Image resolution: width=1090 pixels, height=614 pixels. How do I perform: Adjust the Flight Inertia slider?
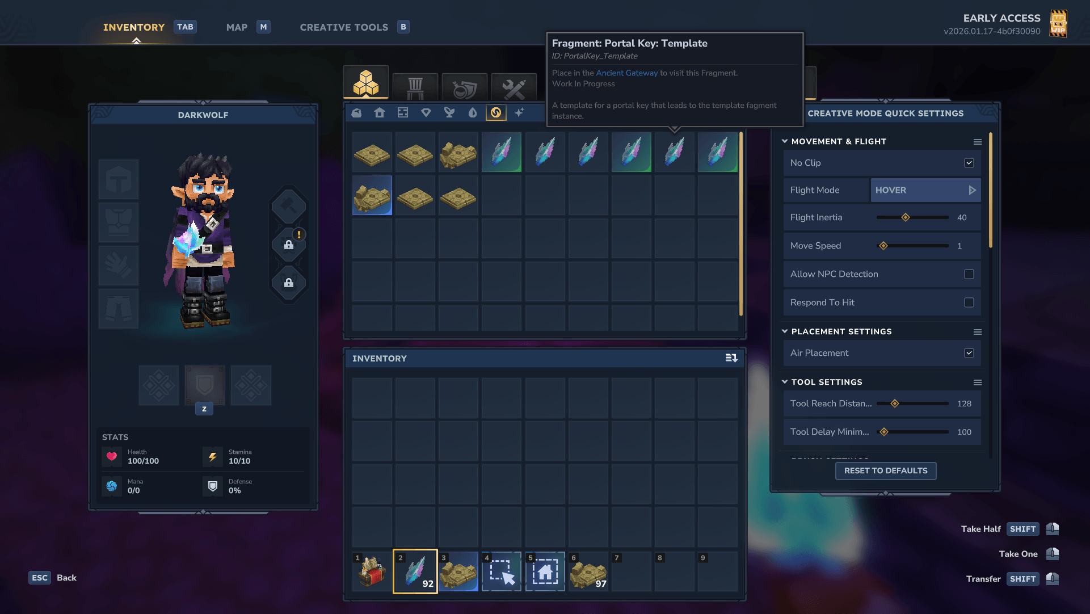[906, 217]
